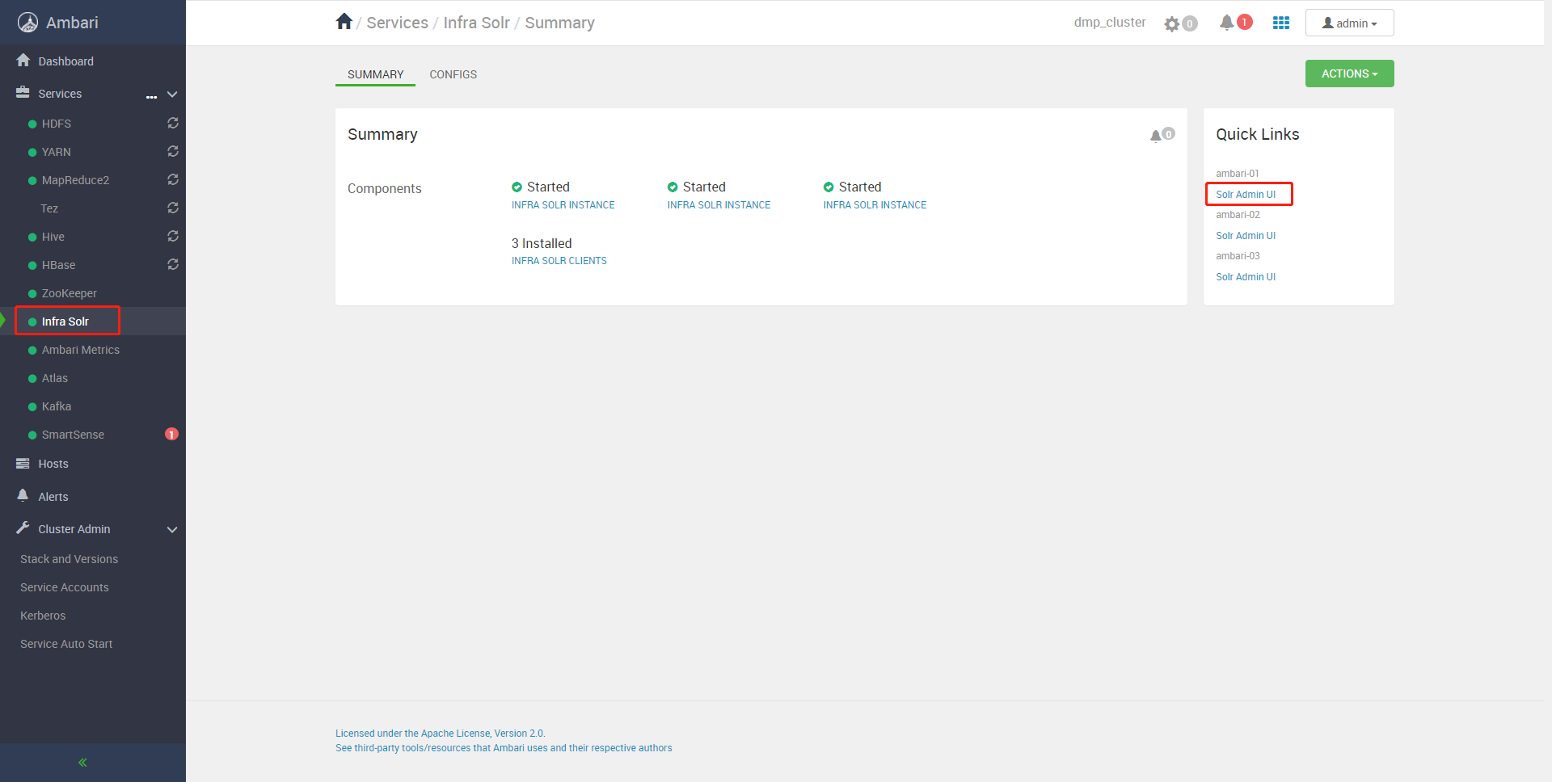
Task: Click the Ambari logo icon
Action: (27, 23)
